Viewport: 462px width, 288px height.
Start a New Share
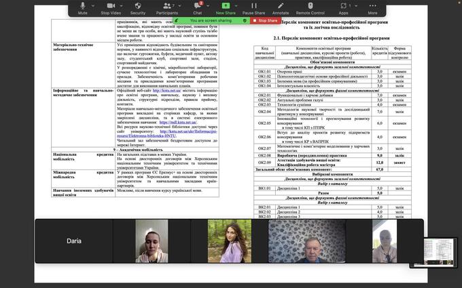coord(226,7)
